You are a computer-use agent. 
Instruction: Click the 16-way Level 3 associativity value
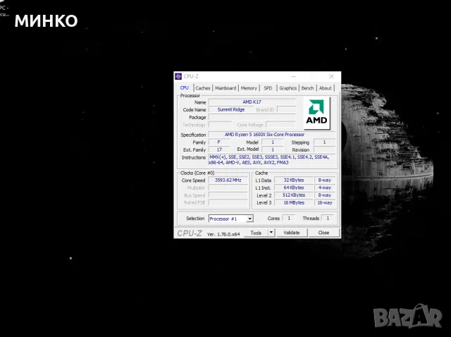click(325, 202)
